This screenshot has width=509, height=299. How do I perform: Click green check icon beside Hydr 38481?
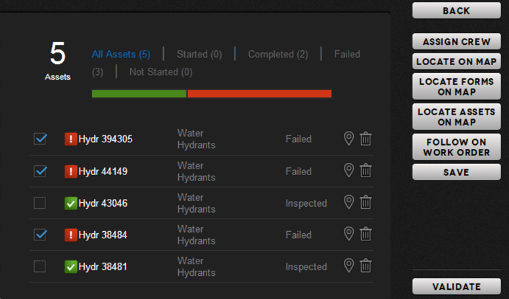click(x=71, y=267)
